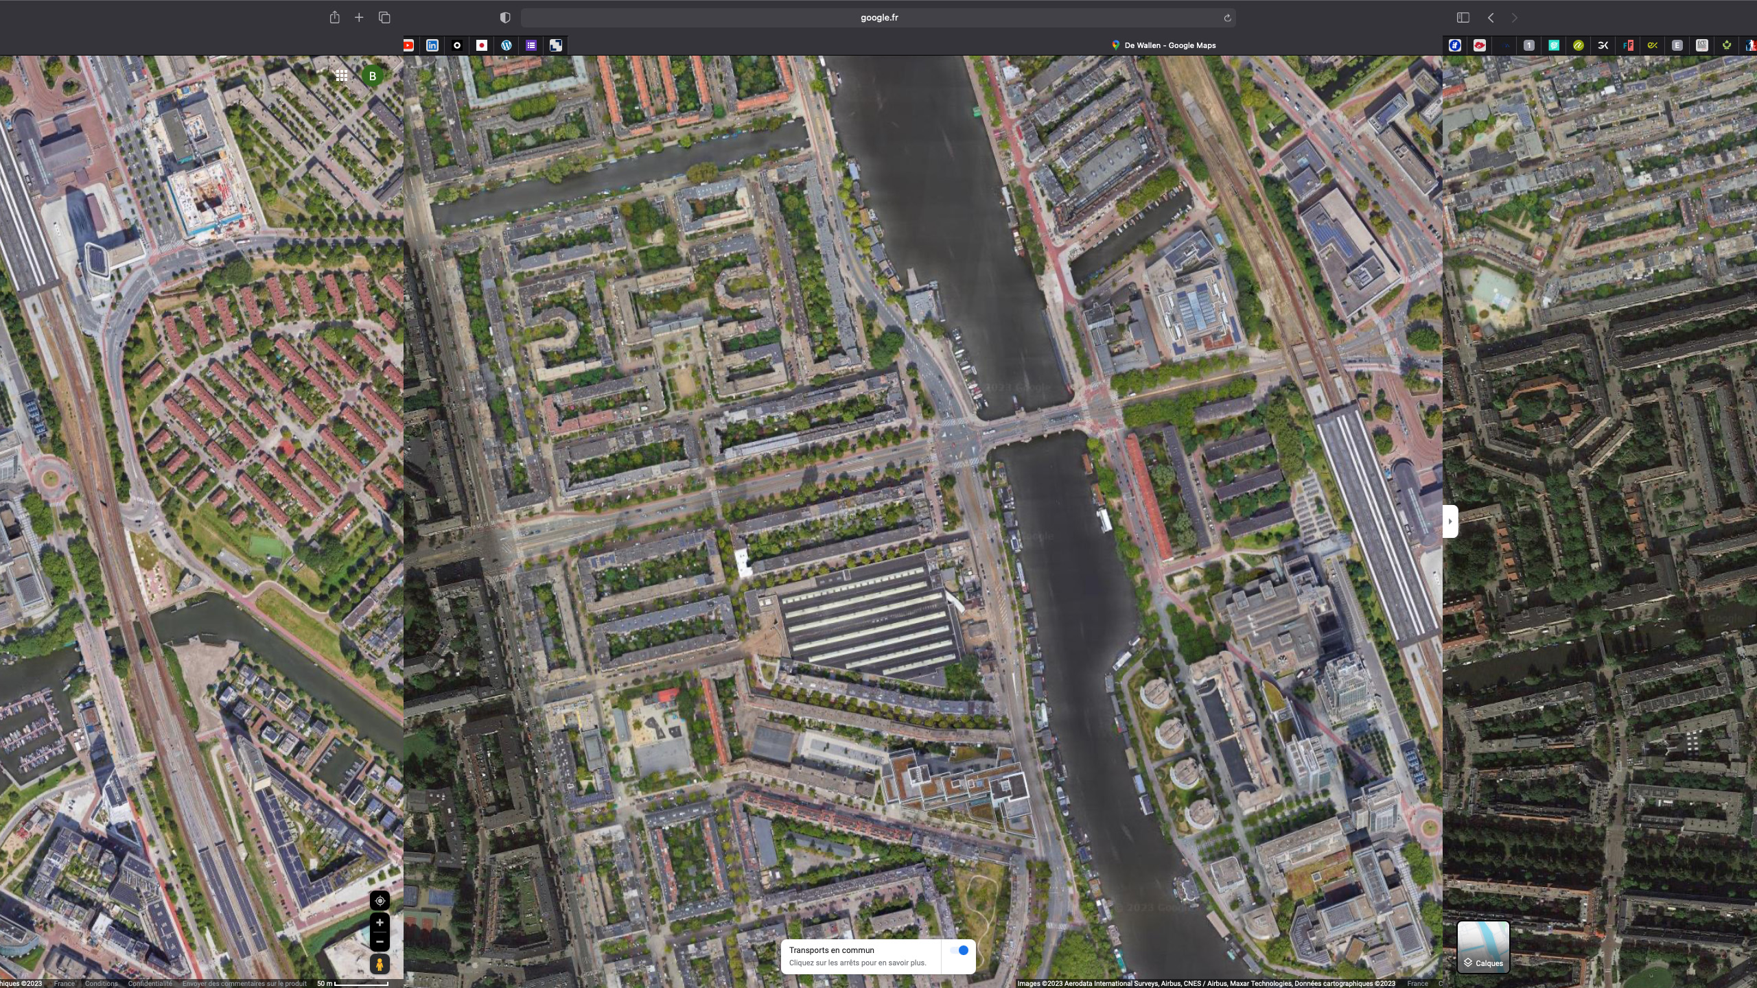This screenshot has width=1757, height=988.
Task: Open the blue 'af' pinned tab
Action: [1454, 45]
